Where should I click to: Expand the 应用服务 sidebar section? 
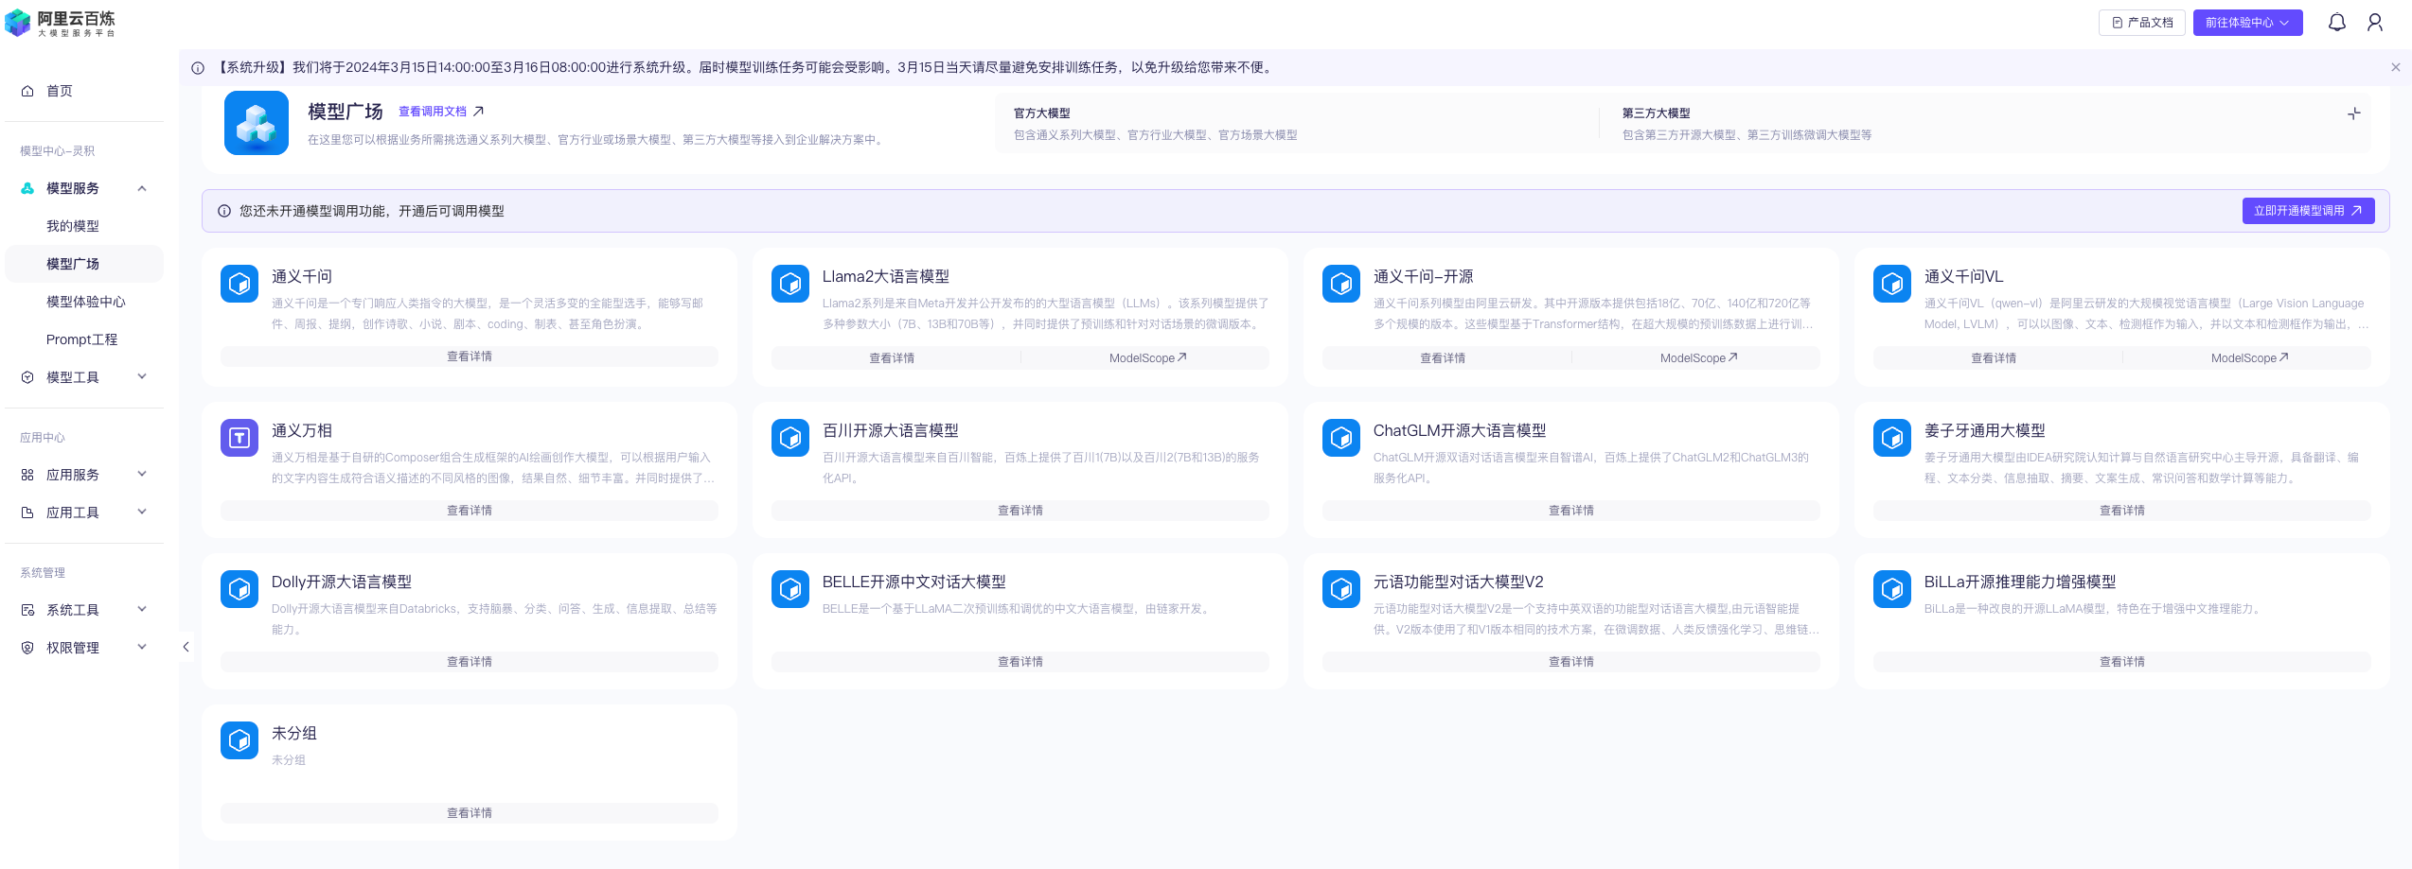(142, 475)
